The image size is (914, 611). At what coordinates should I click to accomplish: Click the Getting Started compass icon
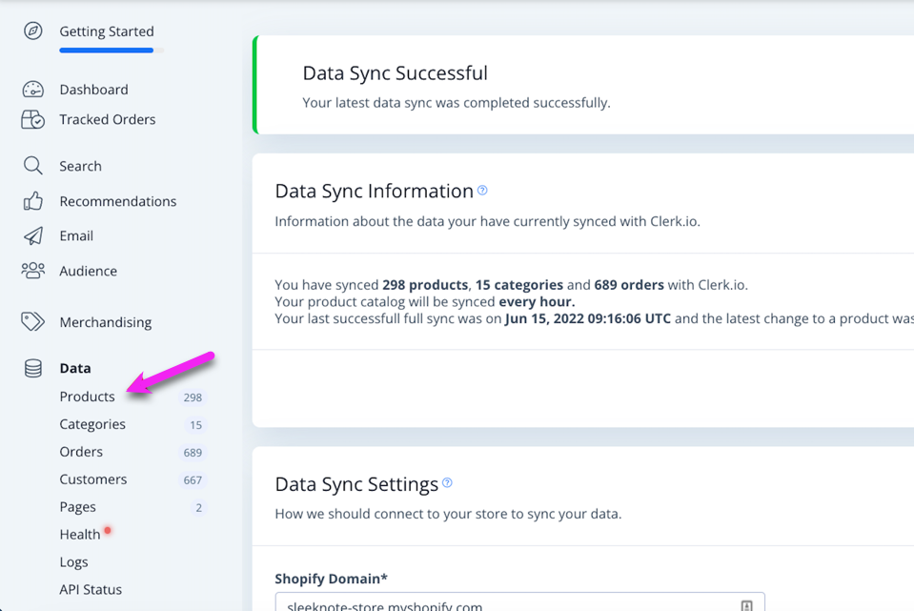[x=33, y=31]
